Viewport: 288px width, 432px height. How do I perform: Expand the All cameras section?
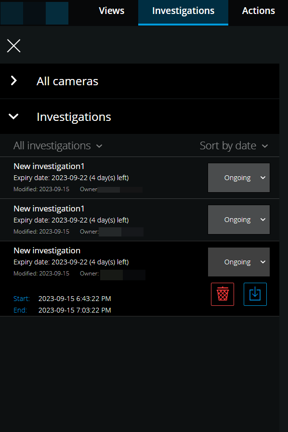tap(140, 81)
